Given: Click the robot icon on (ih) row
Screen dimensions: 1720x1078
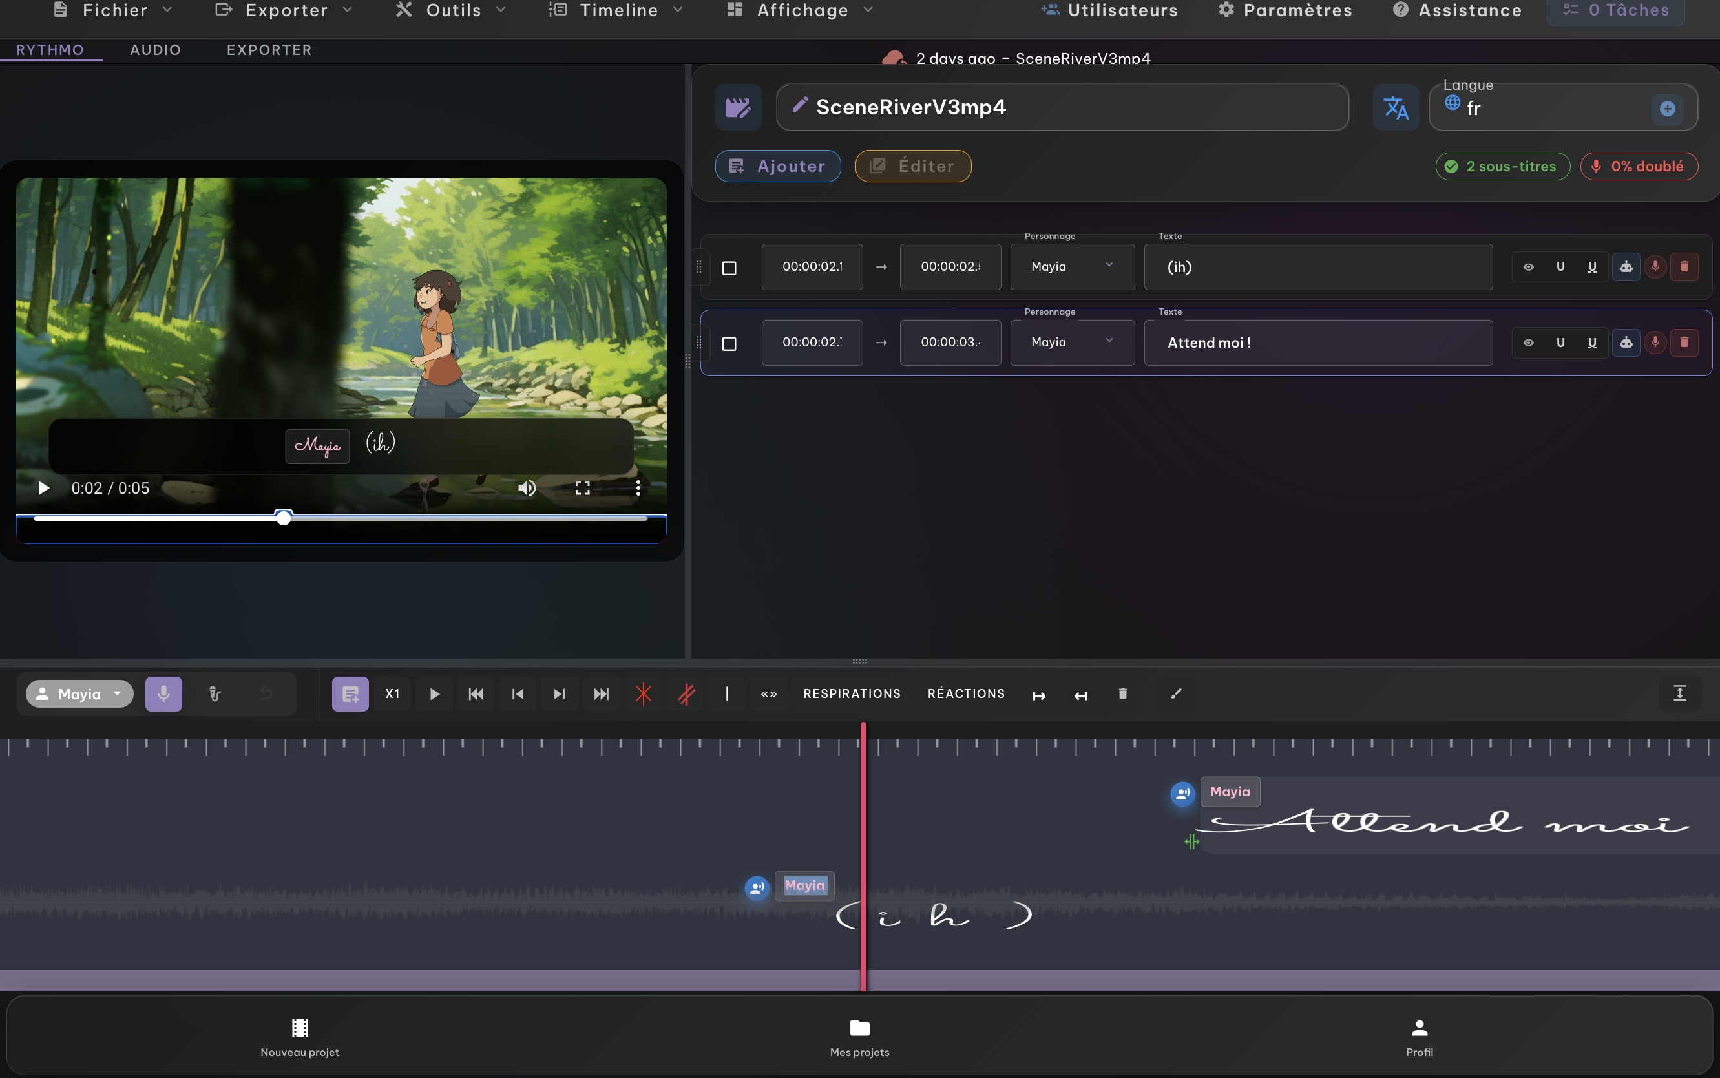Looking at the screenshot, I should pyautogui.click(x=1626, y=267).
